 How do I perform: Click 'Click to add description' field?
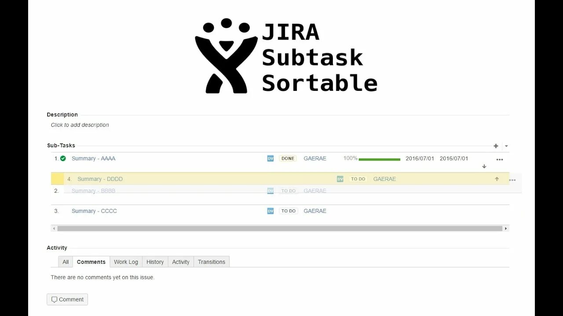pyautogui.click(x=80, y=125)
